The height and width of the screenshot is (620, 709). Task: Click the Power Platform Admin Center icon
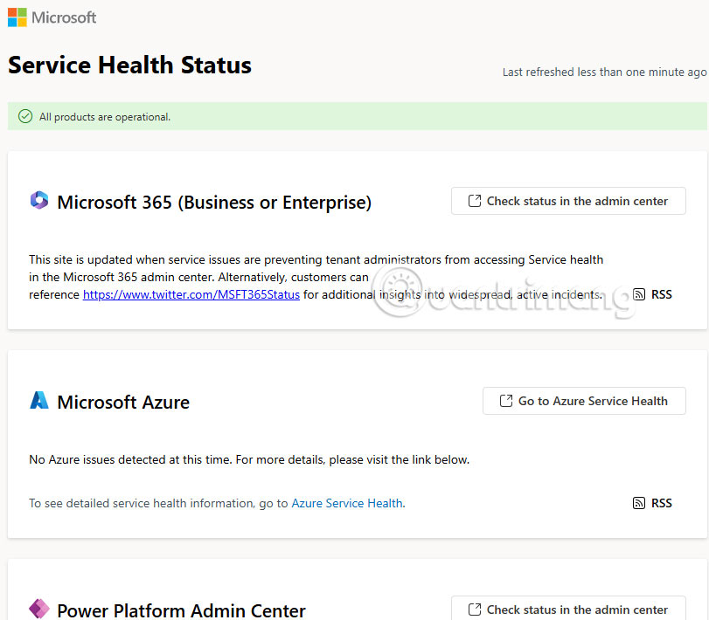point(39,609)
